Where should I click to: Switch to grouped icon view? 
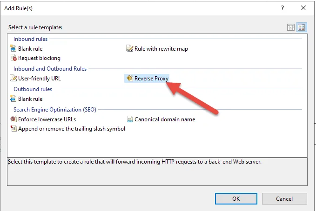coord(301,27)
